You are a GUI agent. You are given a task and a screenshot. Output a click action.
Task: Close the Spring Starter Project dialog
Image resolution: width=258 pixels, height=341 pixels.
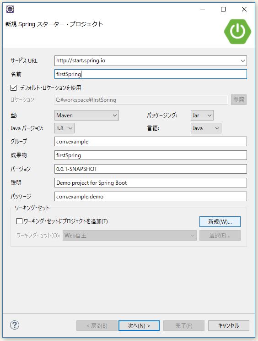(x=244, y=9)
